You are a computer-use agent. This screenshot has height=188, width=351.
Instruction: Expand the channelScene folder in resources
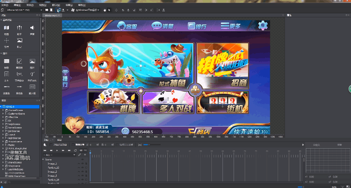[x=3, y=110]
